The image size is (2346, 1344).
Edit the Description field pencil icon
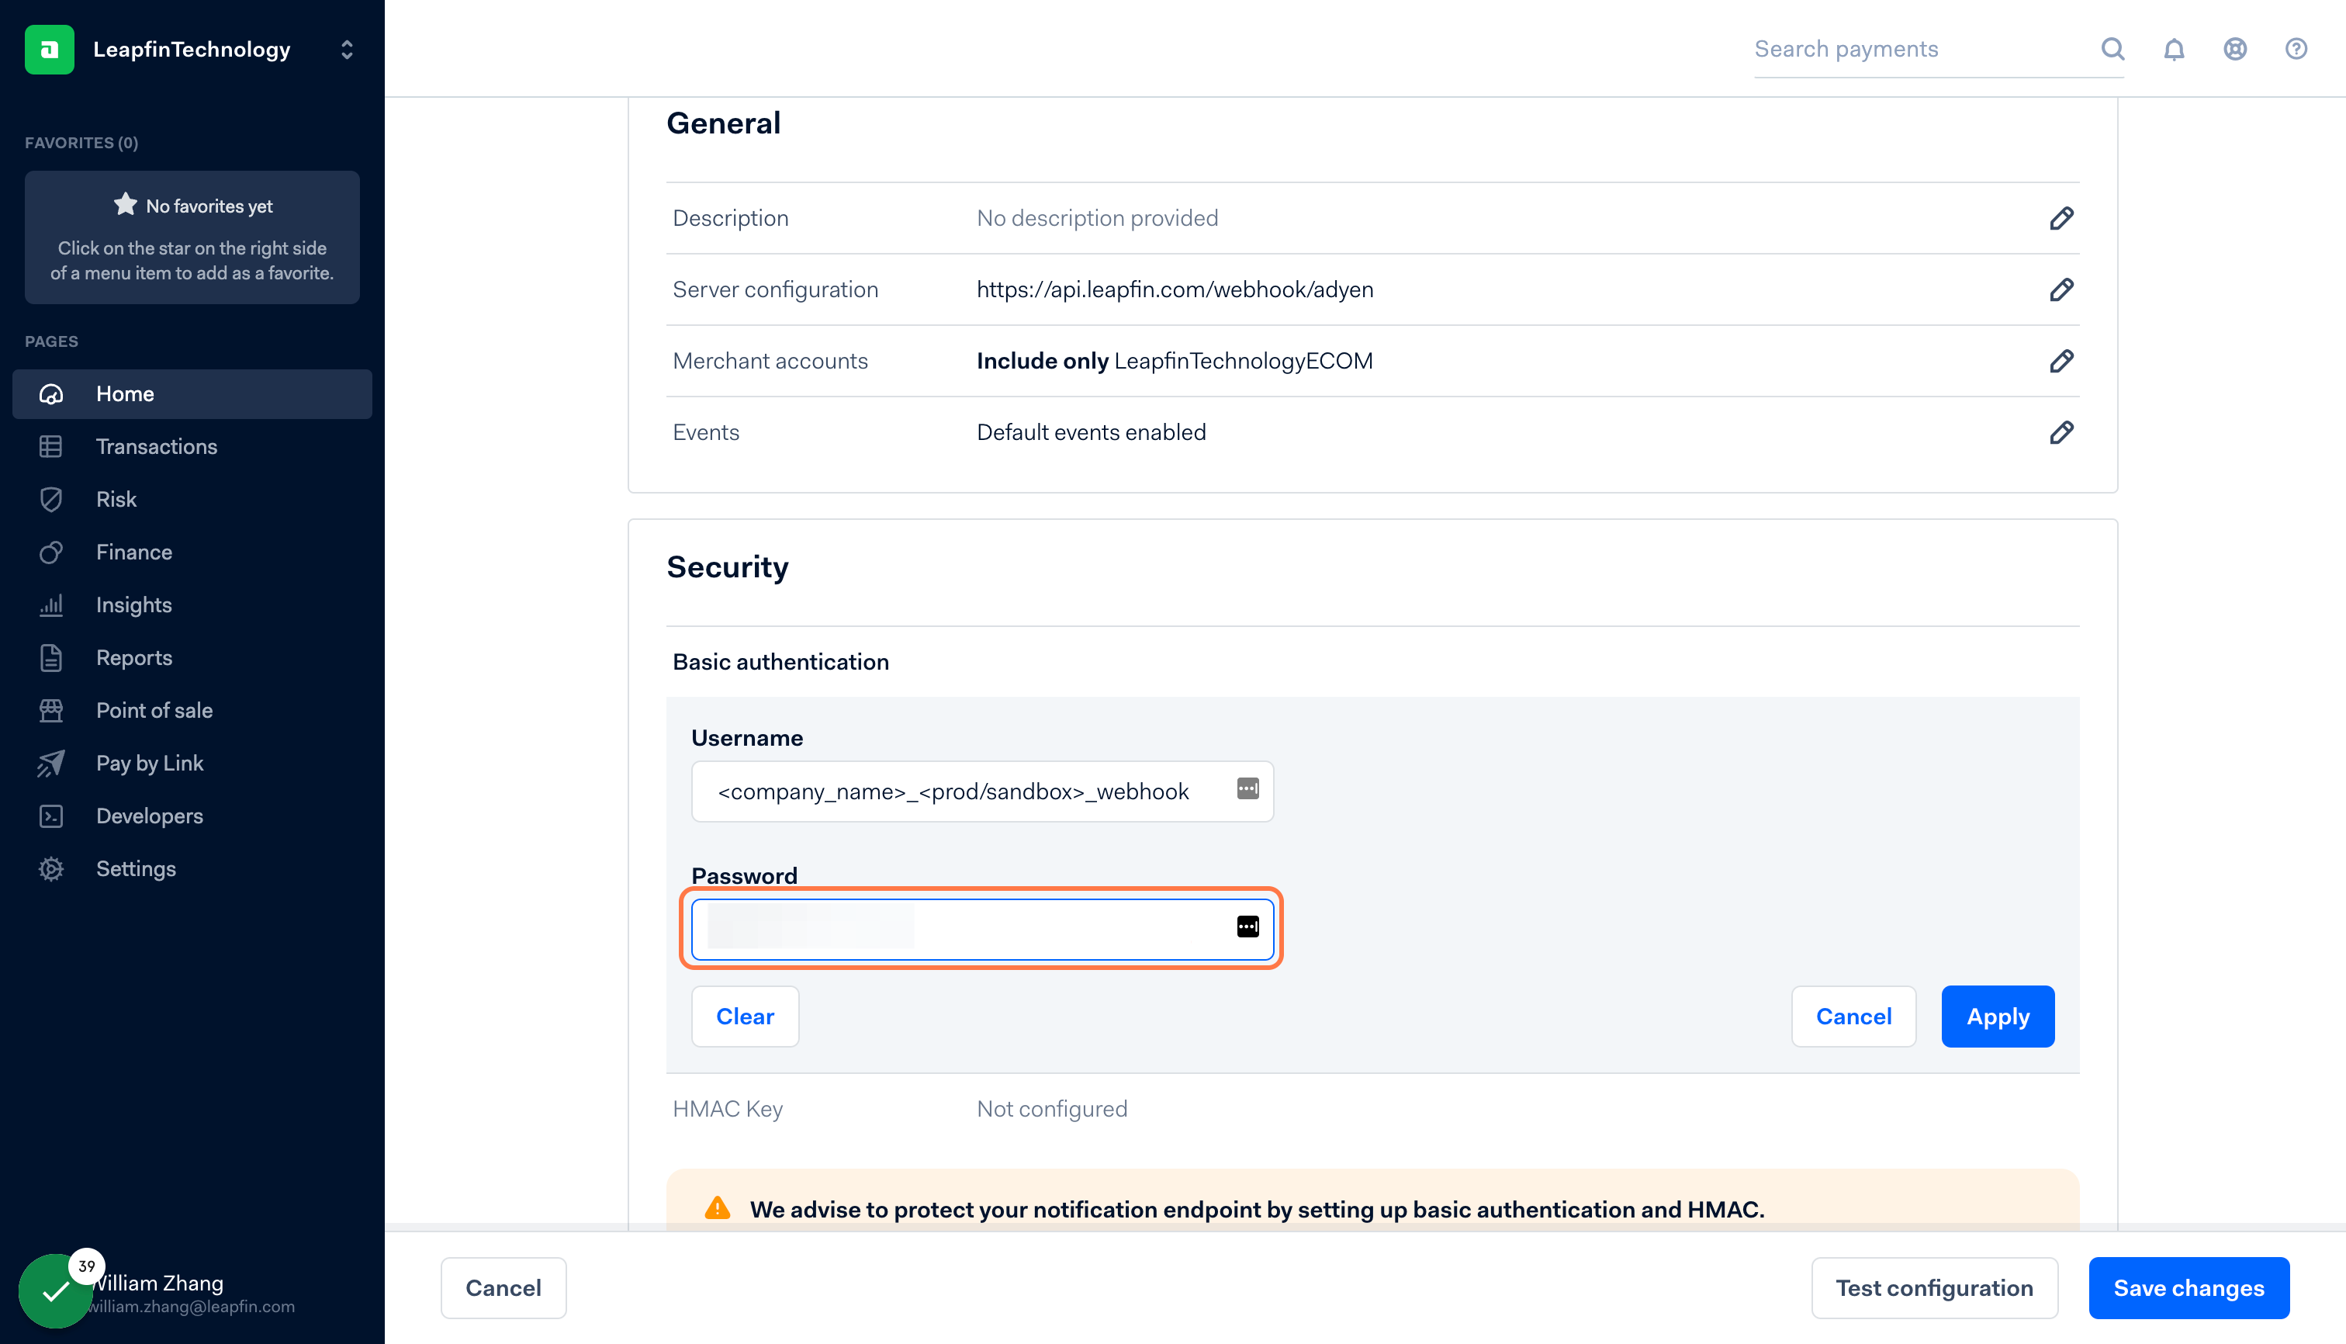(2061, 219)
